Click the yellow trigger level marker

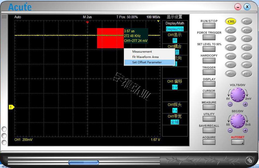(x=159, y=21)
